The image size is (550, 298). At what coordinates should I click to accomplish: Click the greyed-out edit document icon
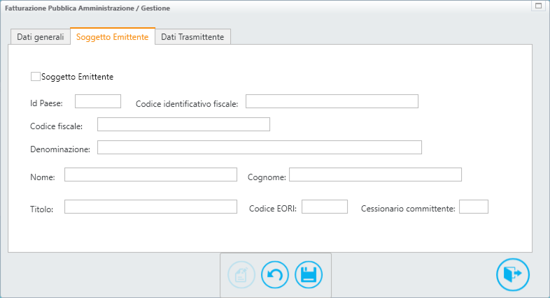[241, 275]
